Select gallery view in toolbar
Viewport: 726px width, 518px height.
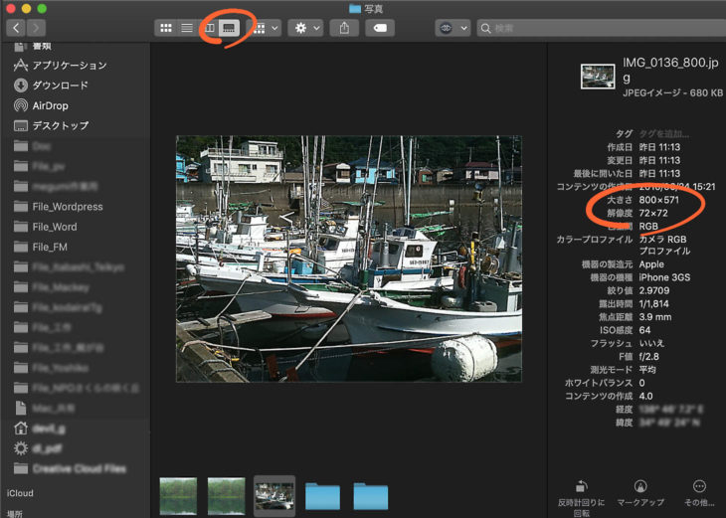click(x=230, y=28)
